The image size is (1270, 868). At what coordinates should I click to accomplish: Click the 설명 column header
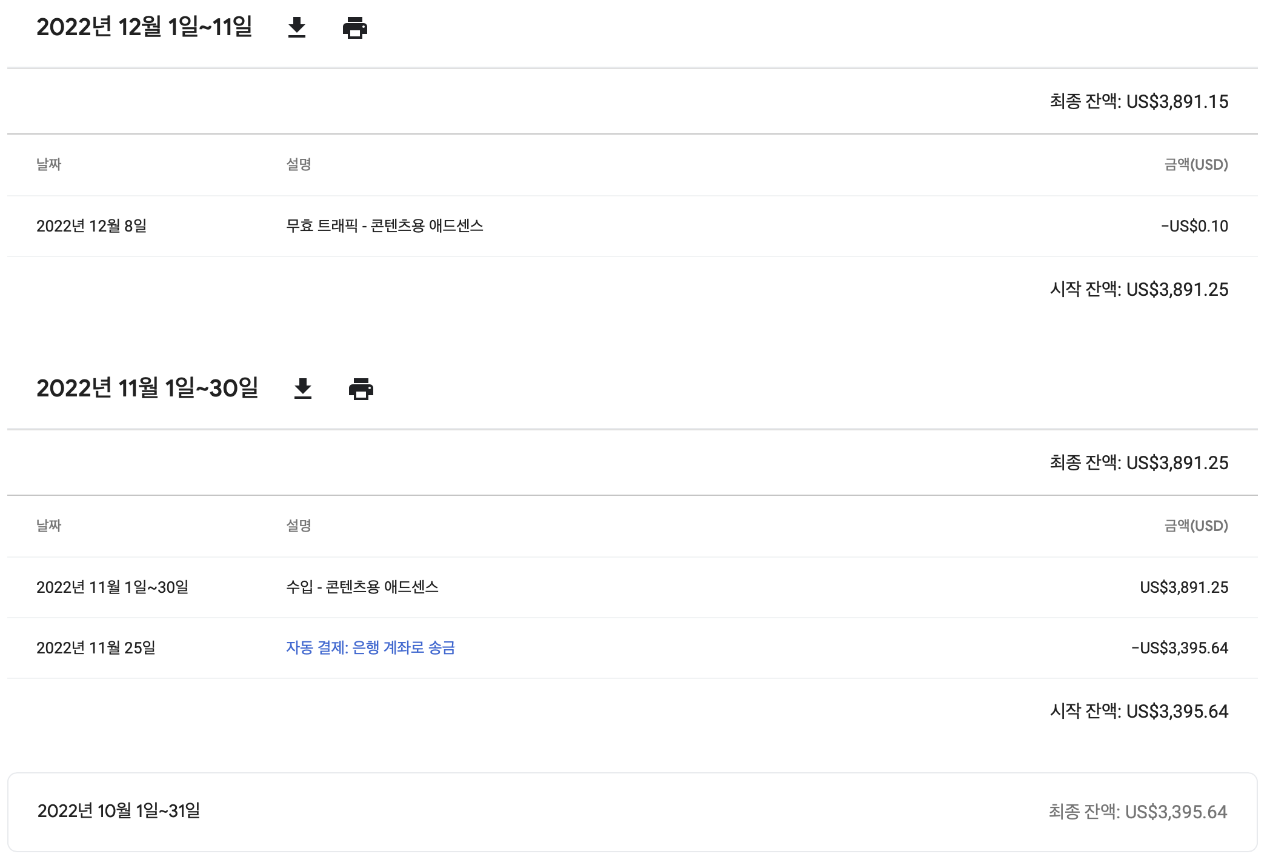(x=299, y=164)
